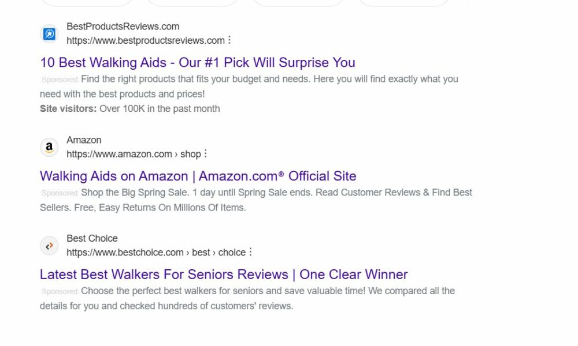Open the "Walking Aids on Amazon" result link
Viewport: 578px width, 346px height.
[198, 176]
